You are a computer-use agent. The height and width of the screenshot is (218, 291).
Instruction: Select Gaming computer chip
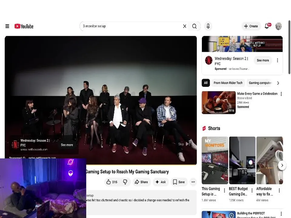pyautogui.click(x=260, y=83)
